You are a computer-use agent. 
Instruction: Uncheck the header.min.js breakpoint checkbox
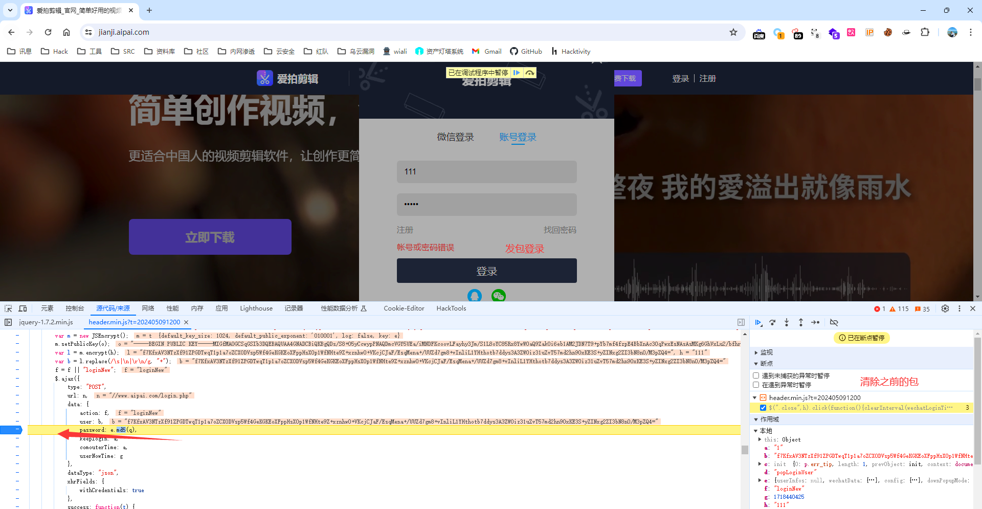(x=763, y=408)
